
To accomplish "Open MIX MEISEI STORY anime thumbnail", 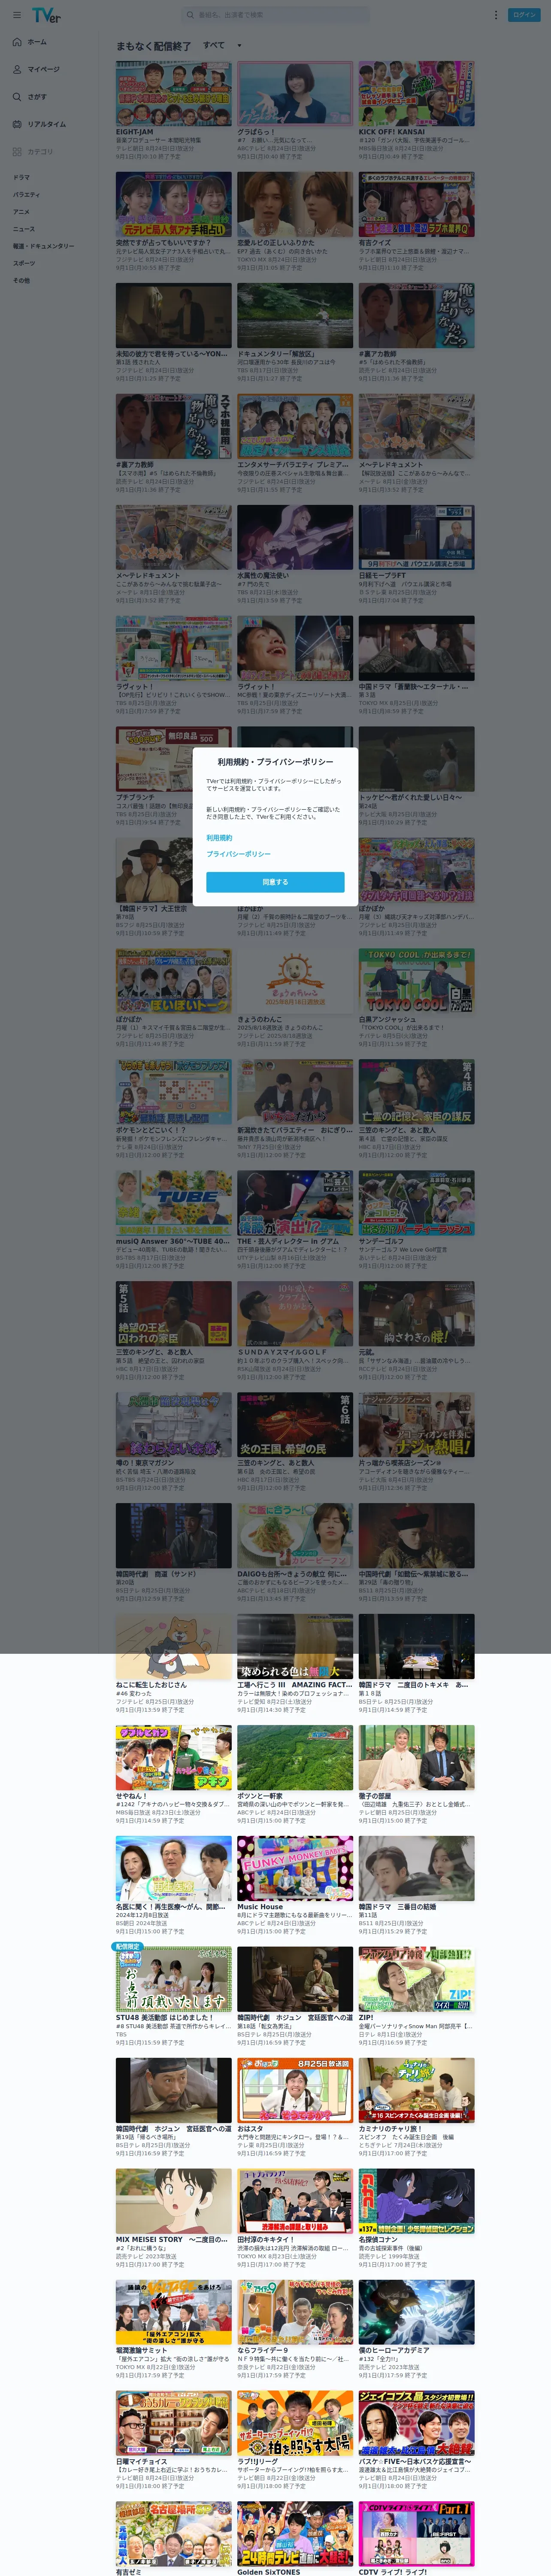I will 173,2202.
